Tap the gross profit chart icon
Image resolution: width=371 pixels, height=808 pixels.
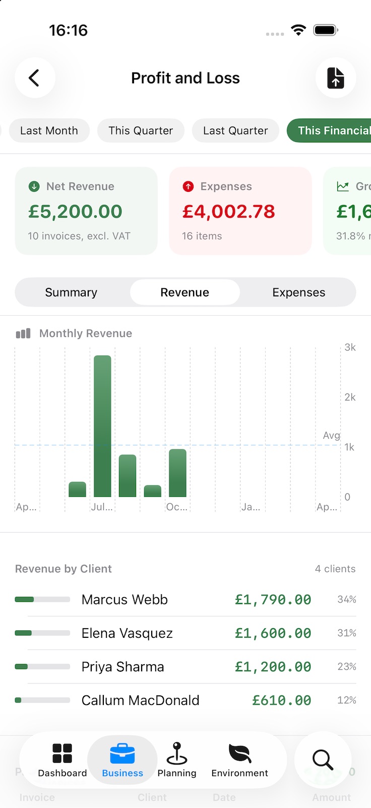343,186
